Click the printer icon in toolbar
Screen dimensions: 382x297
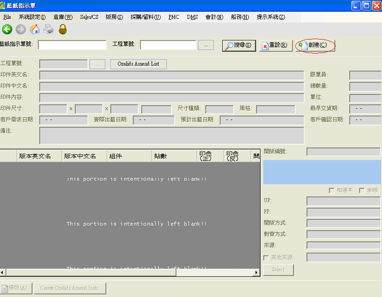[49, 30]
